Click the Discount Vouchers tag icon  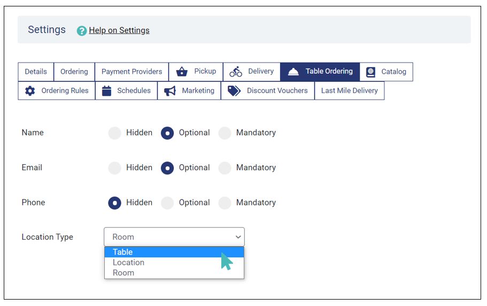click(x=234, y=91)
